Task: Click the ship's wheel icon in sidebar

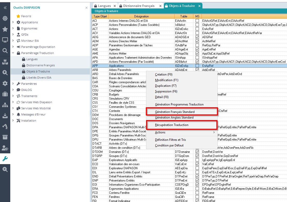Action: pyautogui.click(x=5, y=18)
